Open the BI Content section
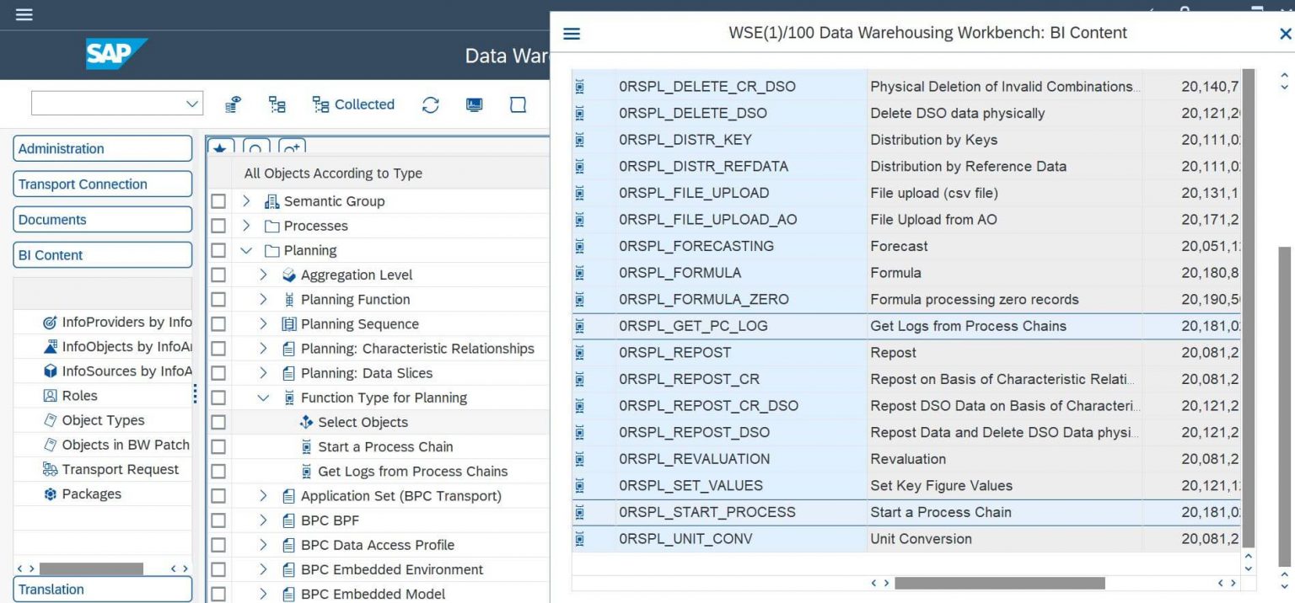The image size is (1295, 603). 103,255
